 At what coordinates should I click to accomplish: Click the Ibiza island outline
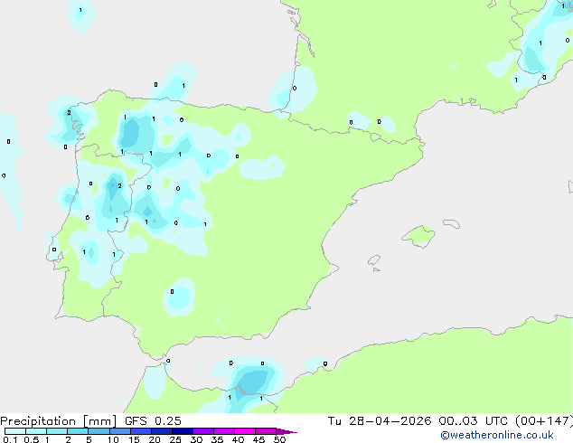coord(374,260)
